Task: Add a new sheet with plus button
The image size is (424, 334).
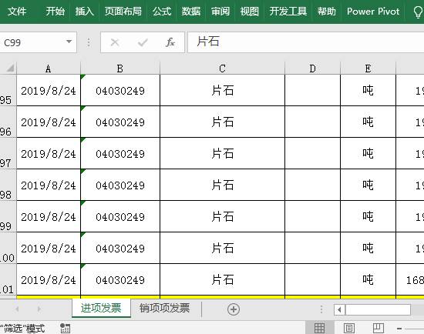Action: (x=234, y=309)
